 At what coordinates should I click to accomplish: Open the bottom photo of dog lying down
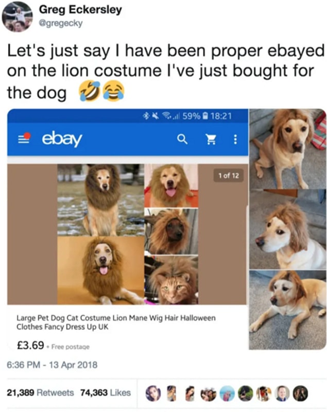click(x=288, y=310)
